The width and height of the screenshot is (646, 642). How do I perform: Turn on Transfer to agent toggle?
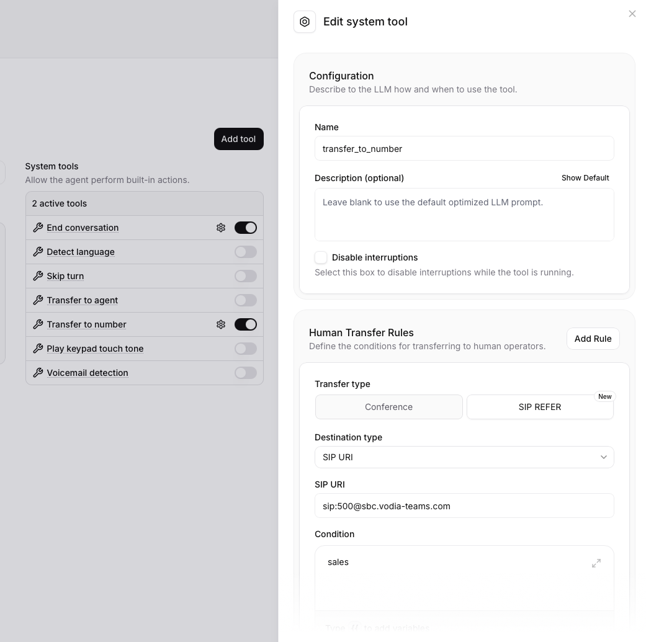[x=246, y=300]
